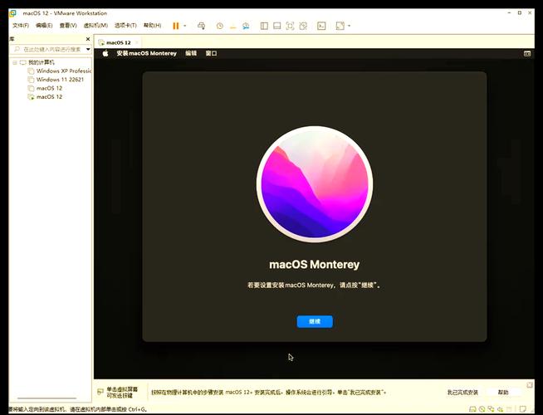Click the blue 继续 button
Viewport: 543px width, 415px height.
coord(315,321)
